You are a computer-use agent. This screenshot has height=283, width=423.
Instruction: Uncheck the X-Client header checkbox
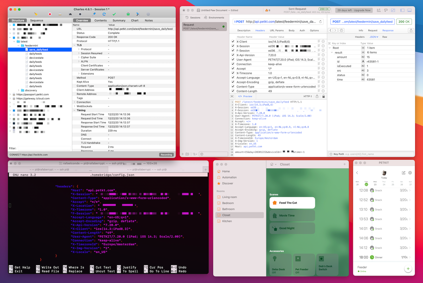(x=233, y=42)
